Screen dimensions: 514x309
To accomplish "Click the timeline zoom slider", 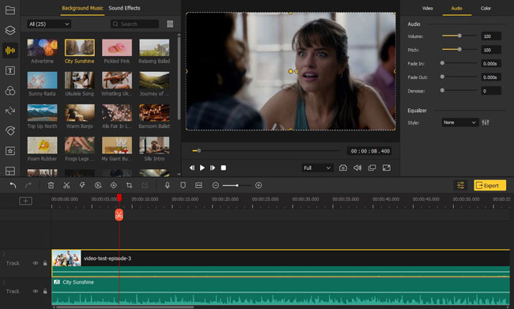I will pyautogui.click(x=237, y=186).
